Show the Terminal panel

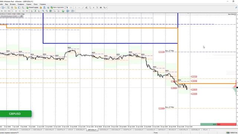tap(19, 7)
